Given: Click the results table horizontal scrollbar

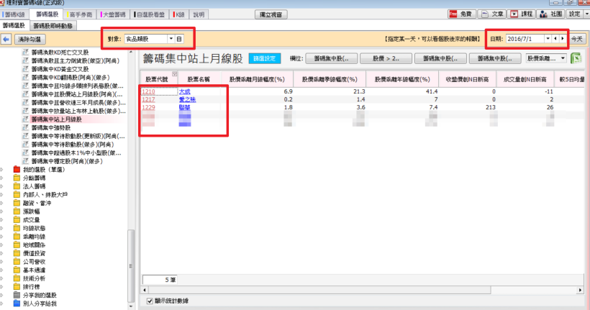Looking at the screenshot, I should tap(319, 290).
